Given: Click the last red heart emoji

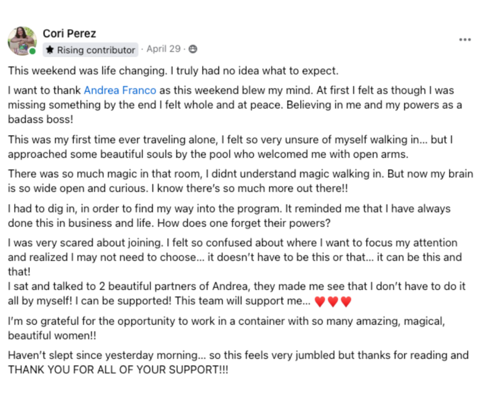Looking at the screenshot, I should (346, 302).
